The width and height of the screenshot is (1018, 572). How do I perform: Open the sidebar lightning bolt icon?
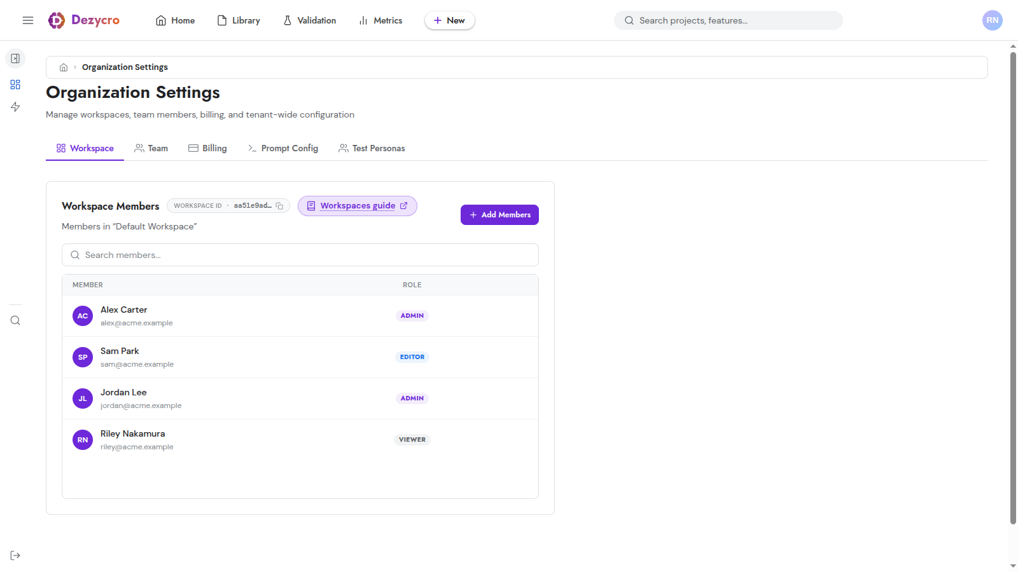pos(15,107)
